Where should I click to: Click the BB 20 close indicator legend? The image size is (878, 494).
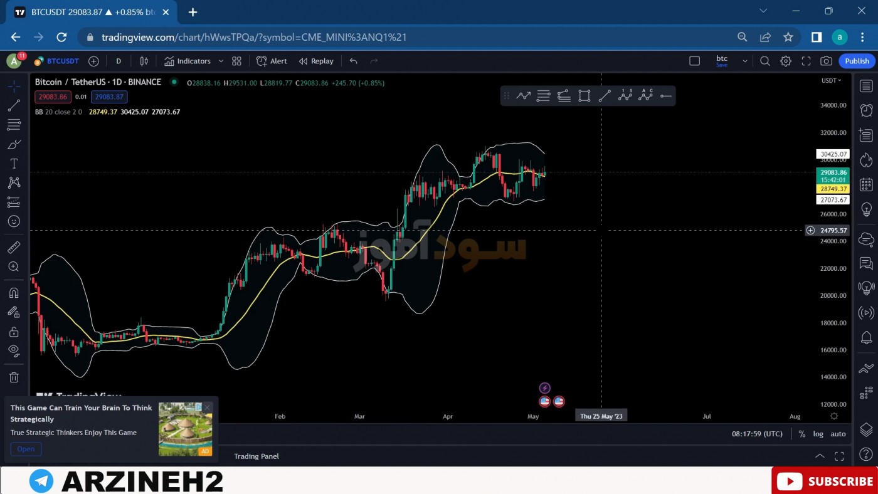coord(58,112)
